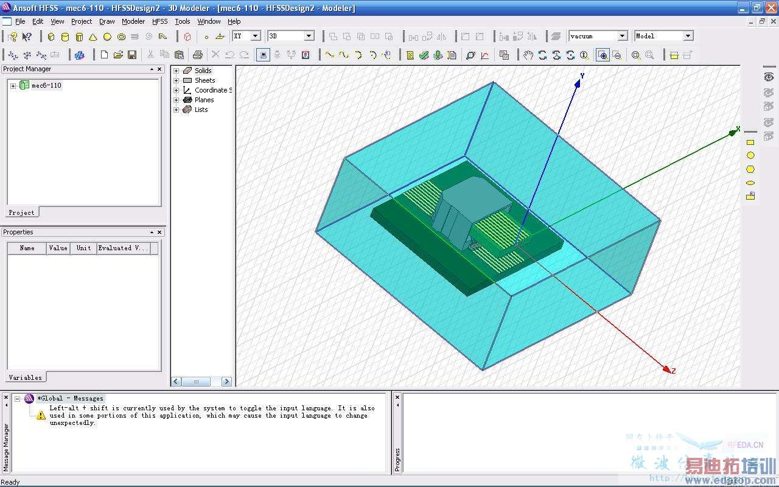Click the model tree scroll right arrow
Viewport: 779px width, 487px height.
(x=226, y=382)
